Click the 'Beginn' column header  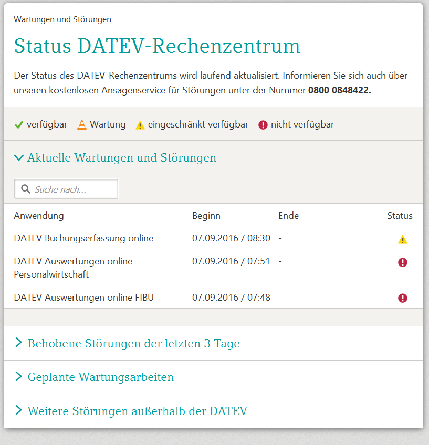click(206, 216)
